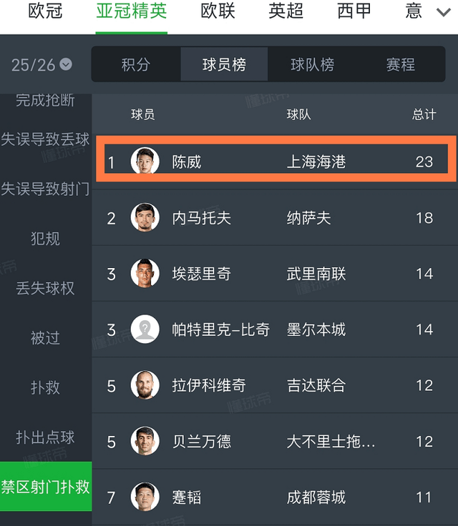Select the 犯规 stat category
The width and height of the screenshot is (458, 526).
[x=45, y=238]
